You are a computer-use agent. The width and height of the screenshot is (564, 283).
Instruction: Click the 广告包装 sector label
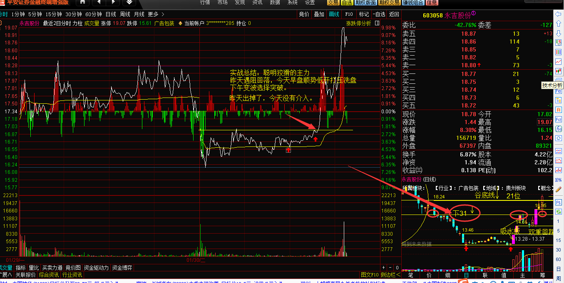coord(164,24)
